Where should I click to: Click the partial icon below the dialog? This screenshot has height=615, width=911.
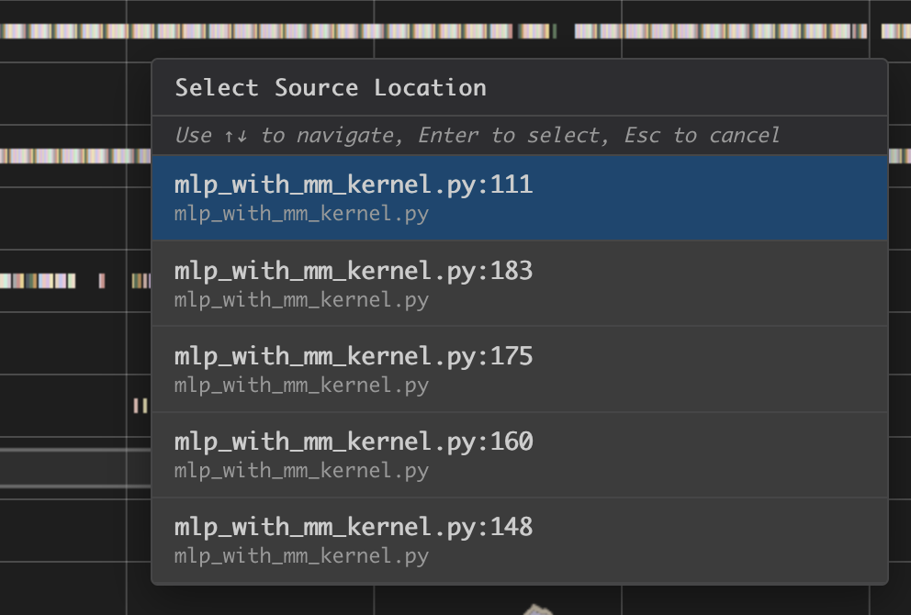tap(539, 609)
